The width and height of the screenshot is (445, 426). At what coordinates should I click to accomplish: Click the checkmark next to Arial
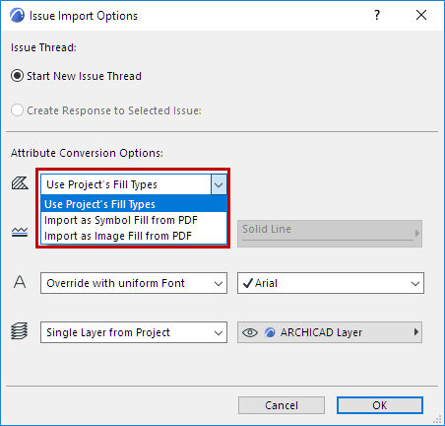coord(248,283)
